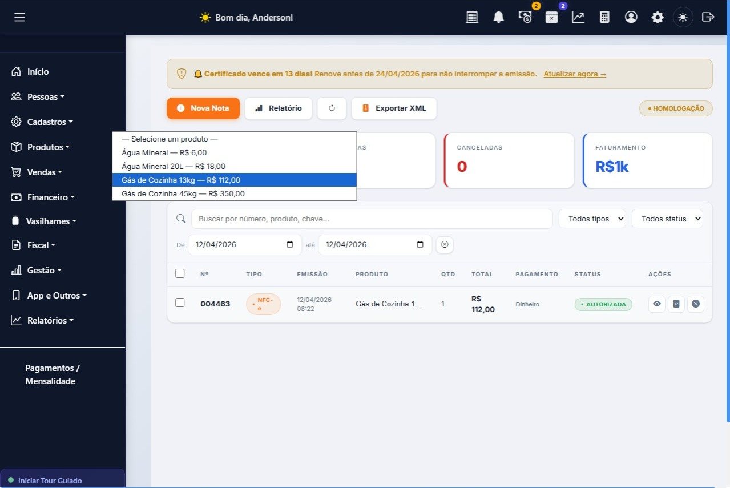
Task: Open the calculator icon
Action: pyautogui.click(x=604, y=17)
